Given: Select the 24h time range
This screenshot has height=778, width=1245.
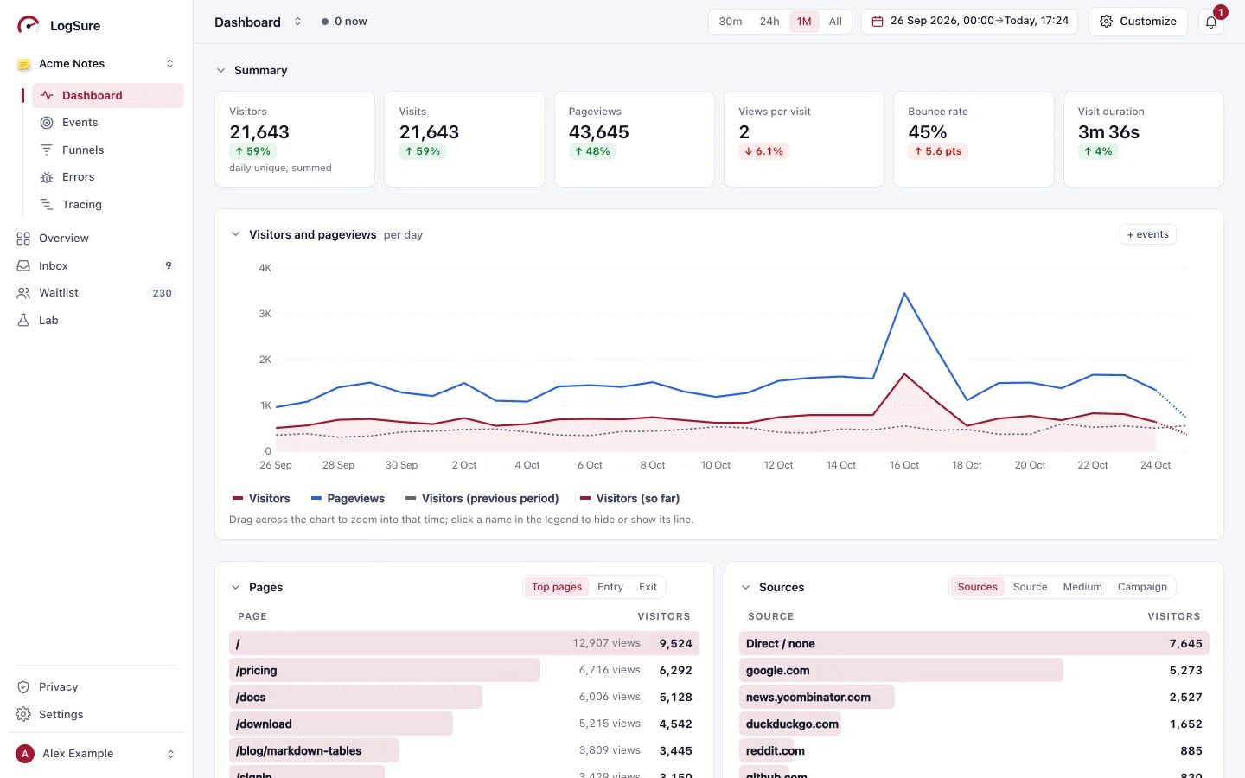Looking at the screenshot, I should (x=769, y=22).
